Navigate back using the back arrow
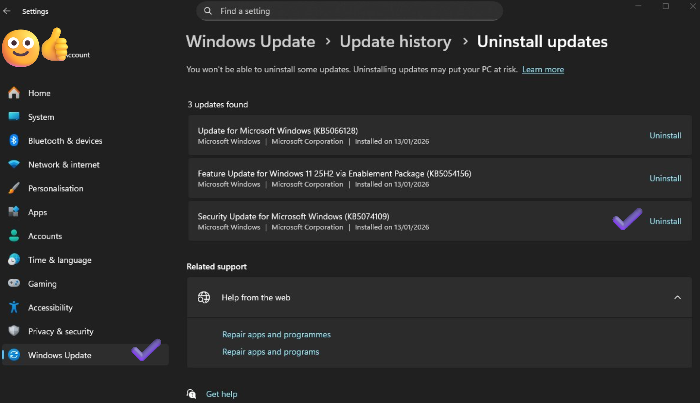Screen dimensions: 700x403 pyautogui.click(x=7, y=11)
